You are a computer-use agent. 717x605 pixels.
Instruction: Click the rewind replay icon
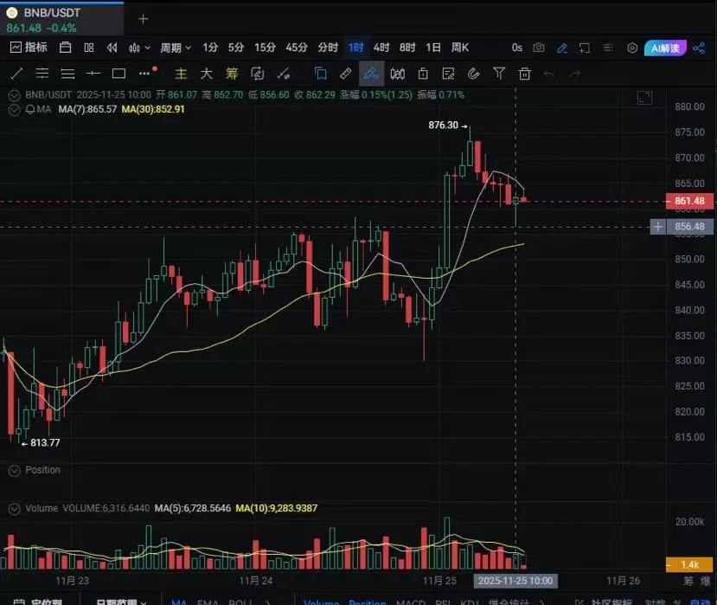(112, 48)
